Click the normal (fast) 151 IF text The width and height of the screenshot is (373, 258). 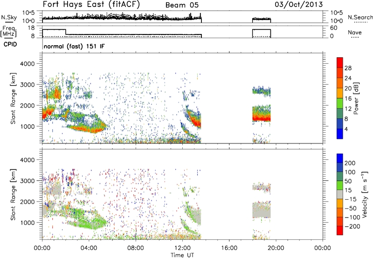tap(74, 46)
